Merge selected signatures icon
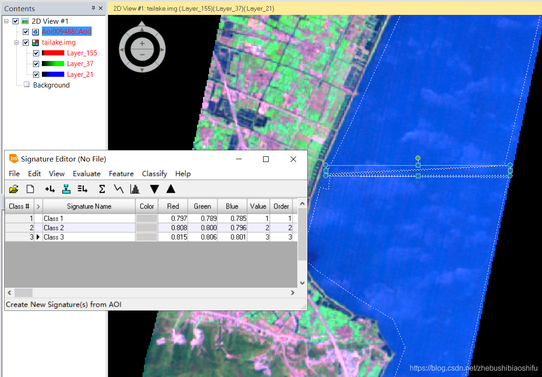Image resolution: width=542 pixels, height=377 pixels. coord(82,189)
